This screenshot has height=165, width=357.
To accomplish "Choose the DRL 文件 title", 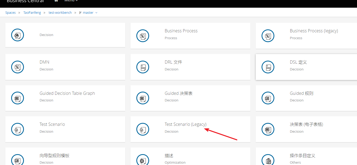I will click(173, 62).
